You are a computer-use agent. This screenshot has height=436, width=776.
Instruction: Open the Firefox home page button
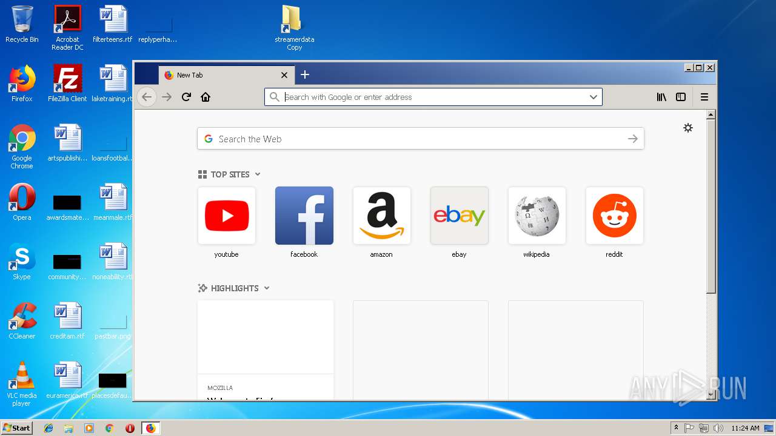pyautogui.click(x=206, y=97)
